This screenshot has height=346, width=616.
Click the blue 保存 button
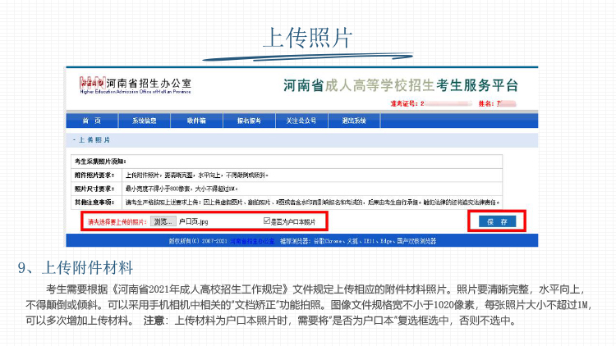[497, 221]
